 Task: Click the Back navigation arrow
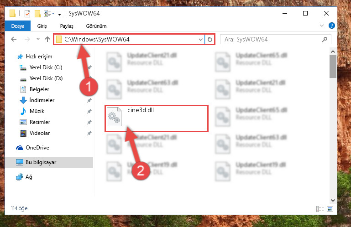point(14,39)
